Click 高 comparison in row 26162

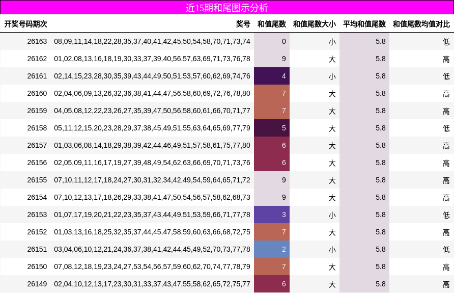pos(446,59)
